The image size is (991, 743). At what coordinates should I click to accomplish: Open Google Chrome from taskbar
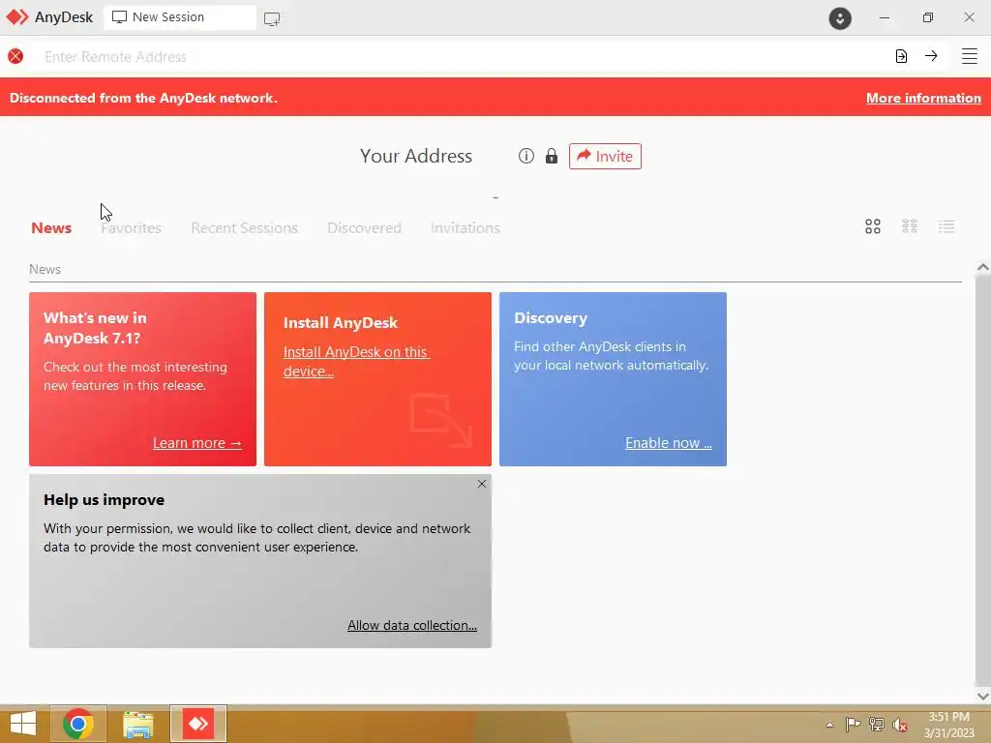78,724
